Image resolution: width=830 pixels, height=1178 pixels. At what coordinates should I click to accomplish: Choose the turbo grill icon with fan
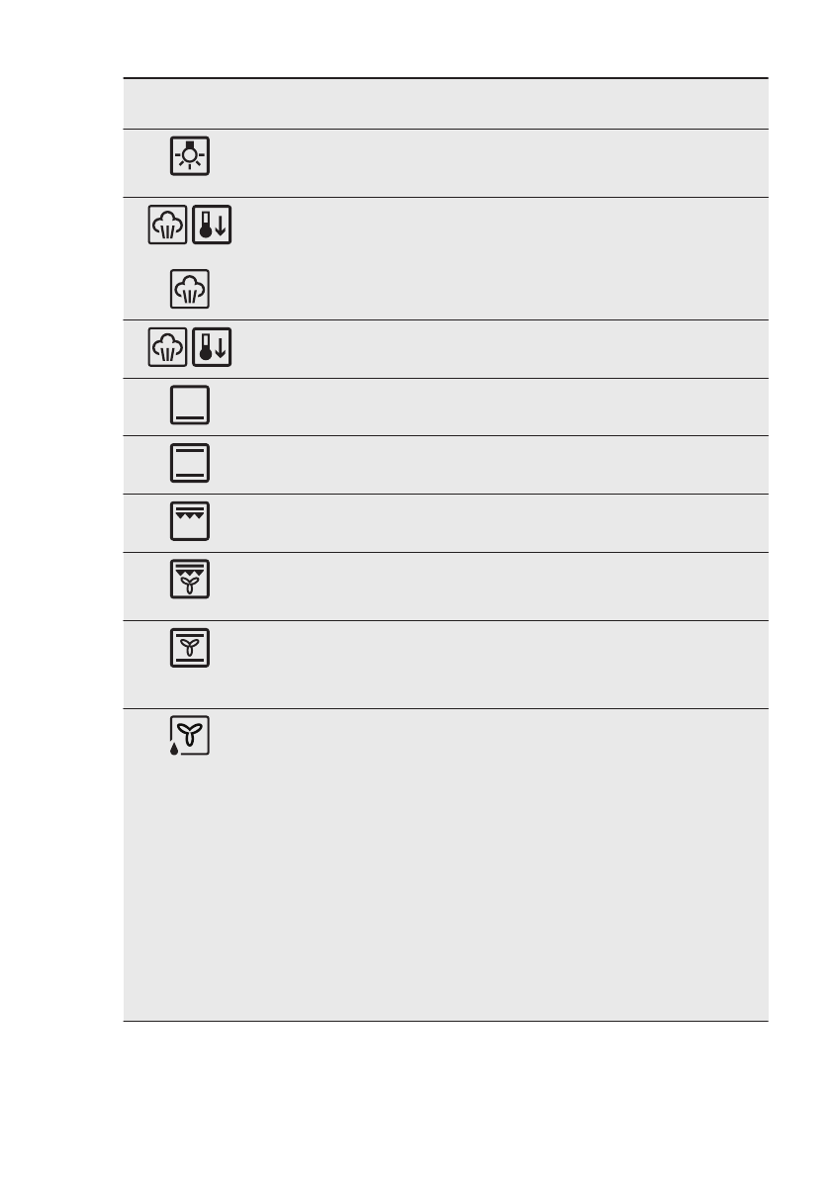click(189, 581)
